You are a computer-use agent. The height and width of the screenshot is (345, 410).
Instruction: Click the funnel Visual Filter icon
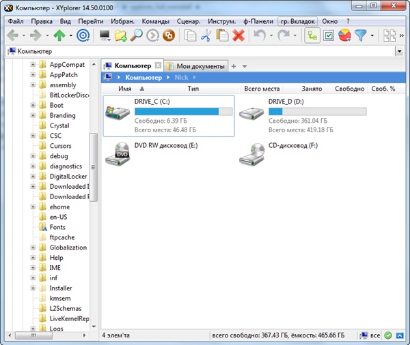click(x=361, y=35)
